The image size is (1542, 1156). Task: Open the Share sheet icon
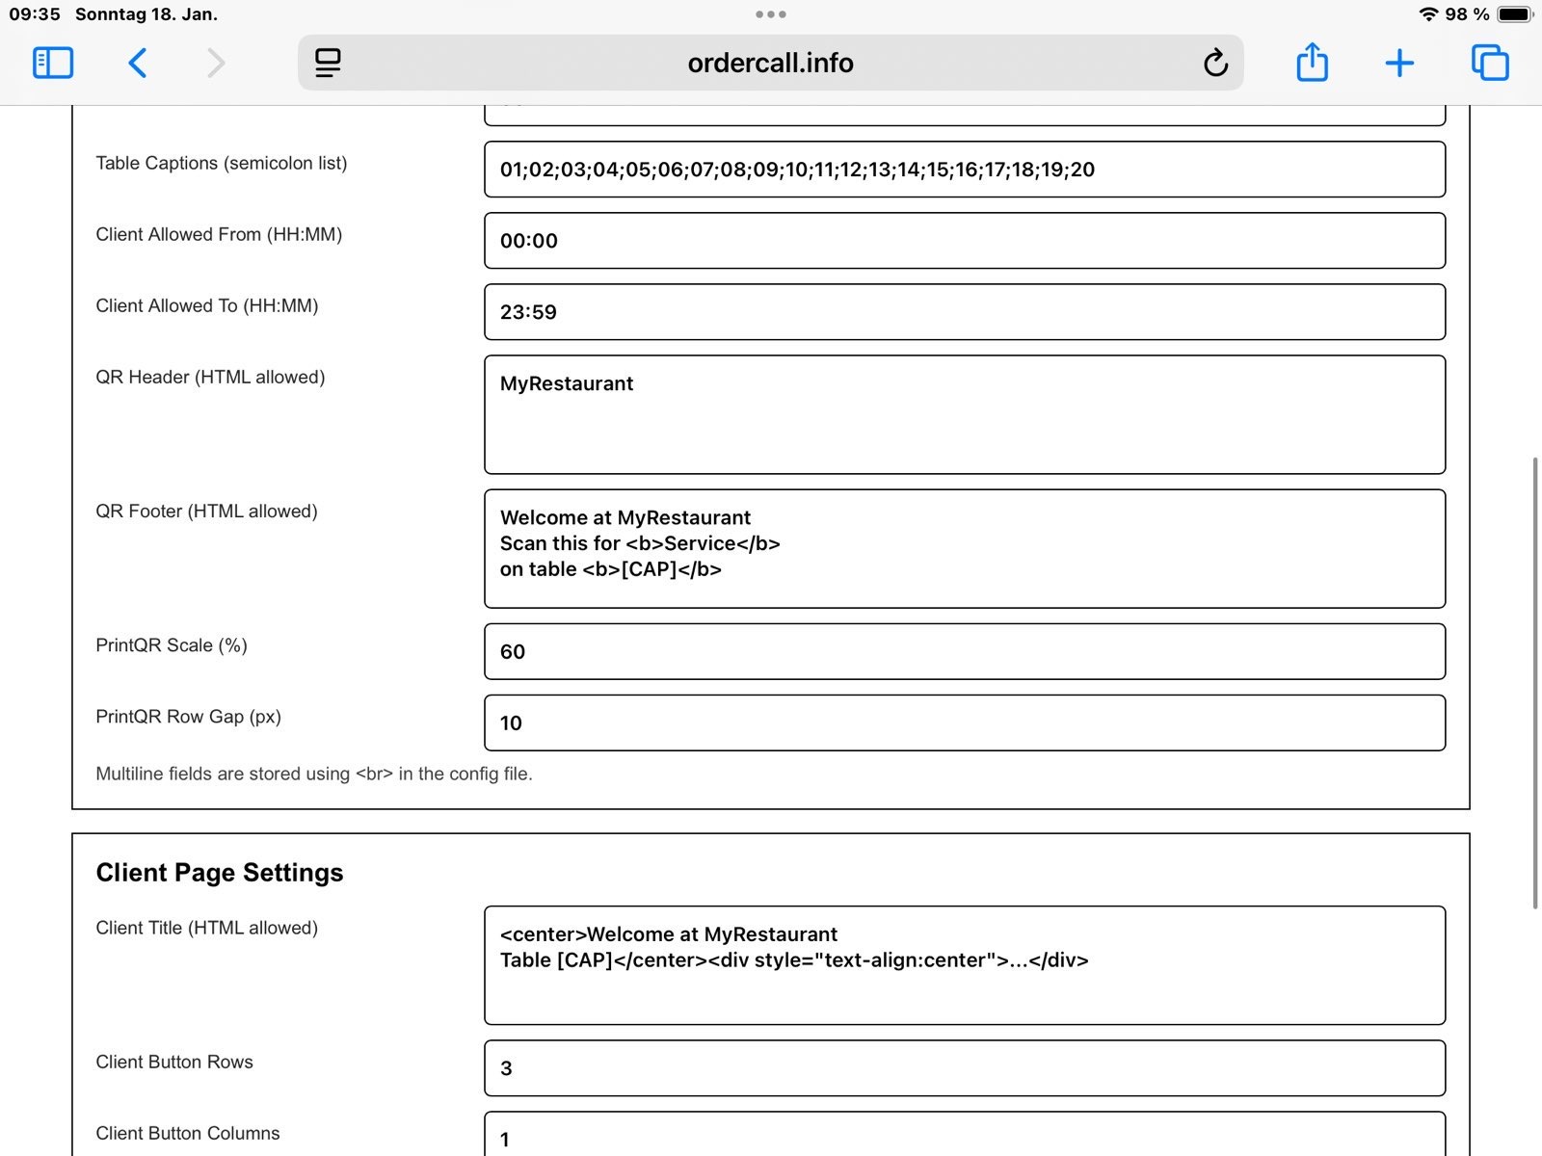(x=1312, y=63)
